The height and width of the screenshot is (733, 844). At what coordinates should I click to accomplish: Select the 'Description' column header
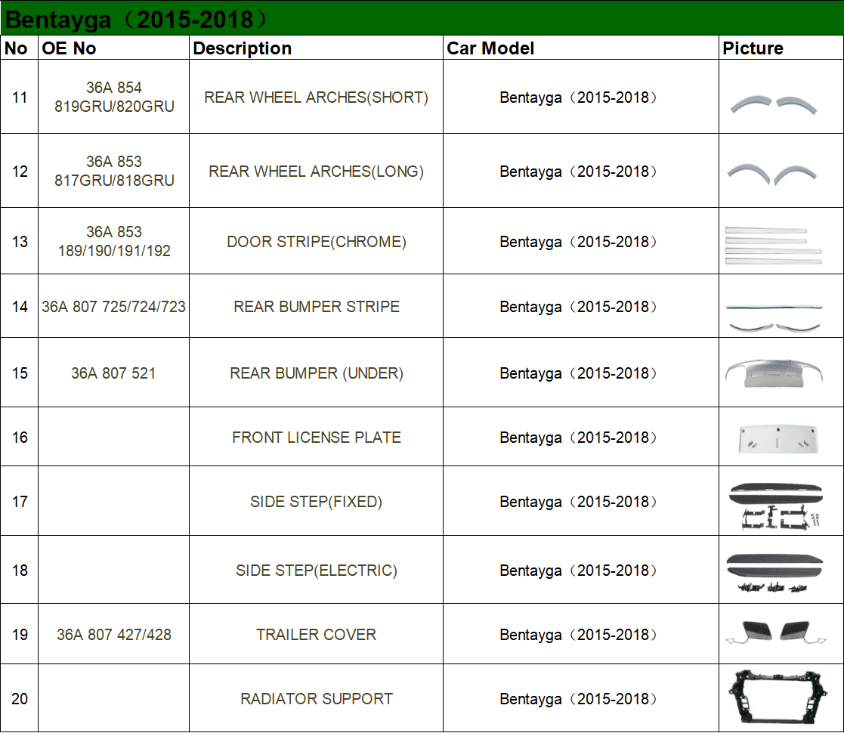tap(243, 48)
